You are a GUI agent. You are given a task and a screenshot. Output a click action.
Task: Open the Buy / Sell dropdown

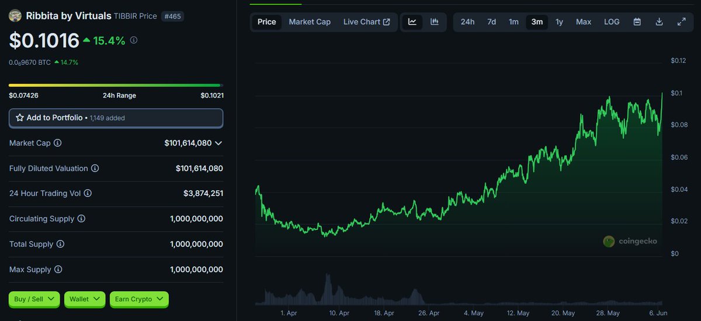point(34,299)
